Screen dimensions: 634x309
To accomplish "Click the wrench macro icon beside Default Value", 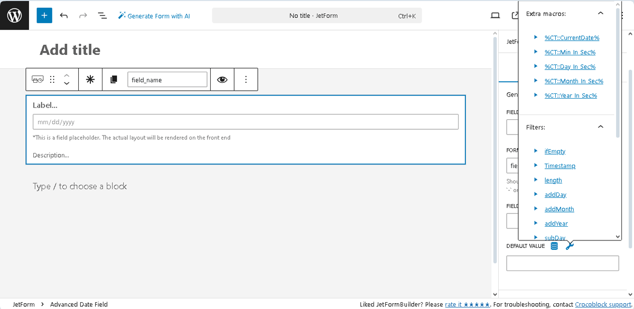I will point(569,246).
